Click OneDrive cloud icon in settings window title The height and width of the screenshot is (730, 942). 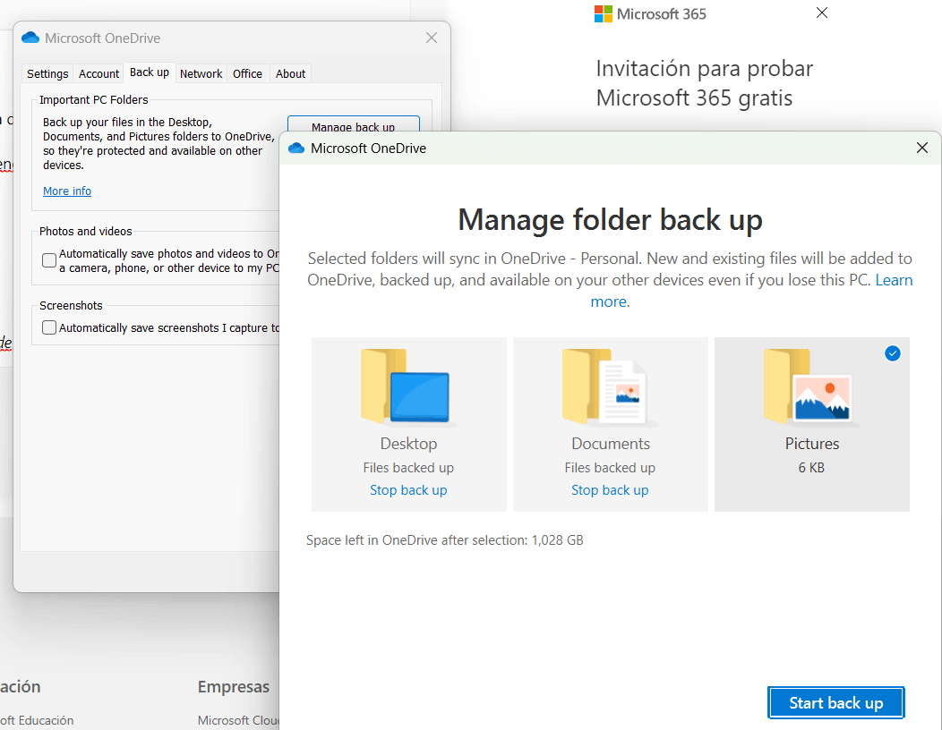click(30, 38)
